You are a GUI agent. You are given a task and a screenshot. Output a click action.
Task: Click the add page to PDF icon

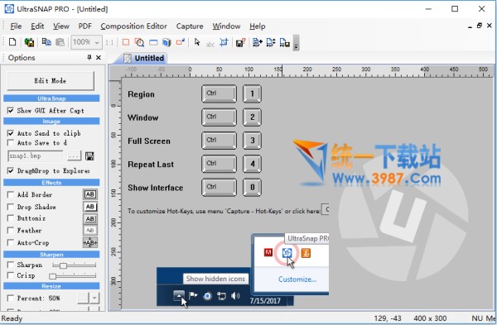click(258, 42)
